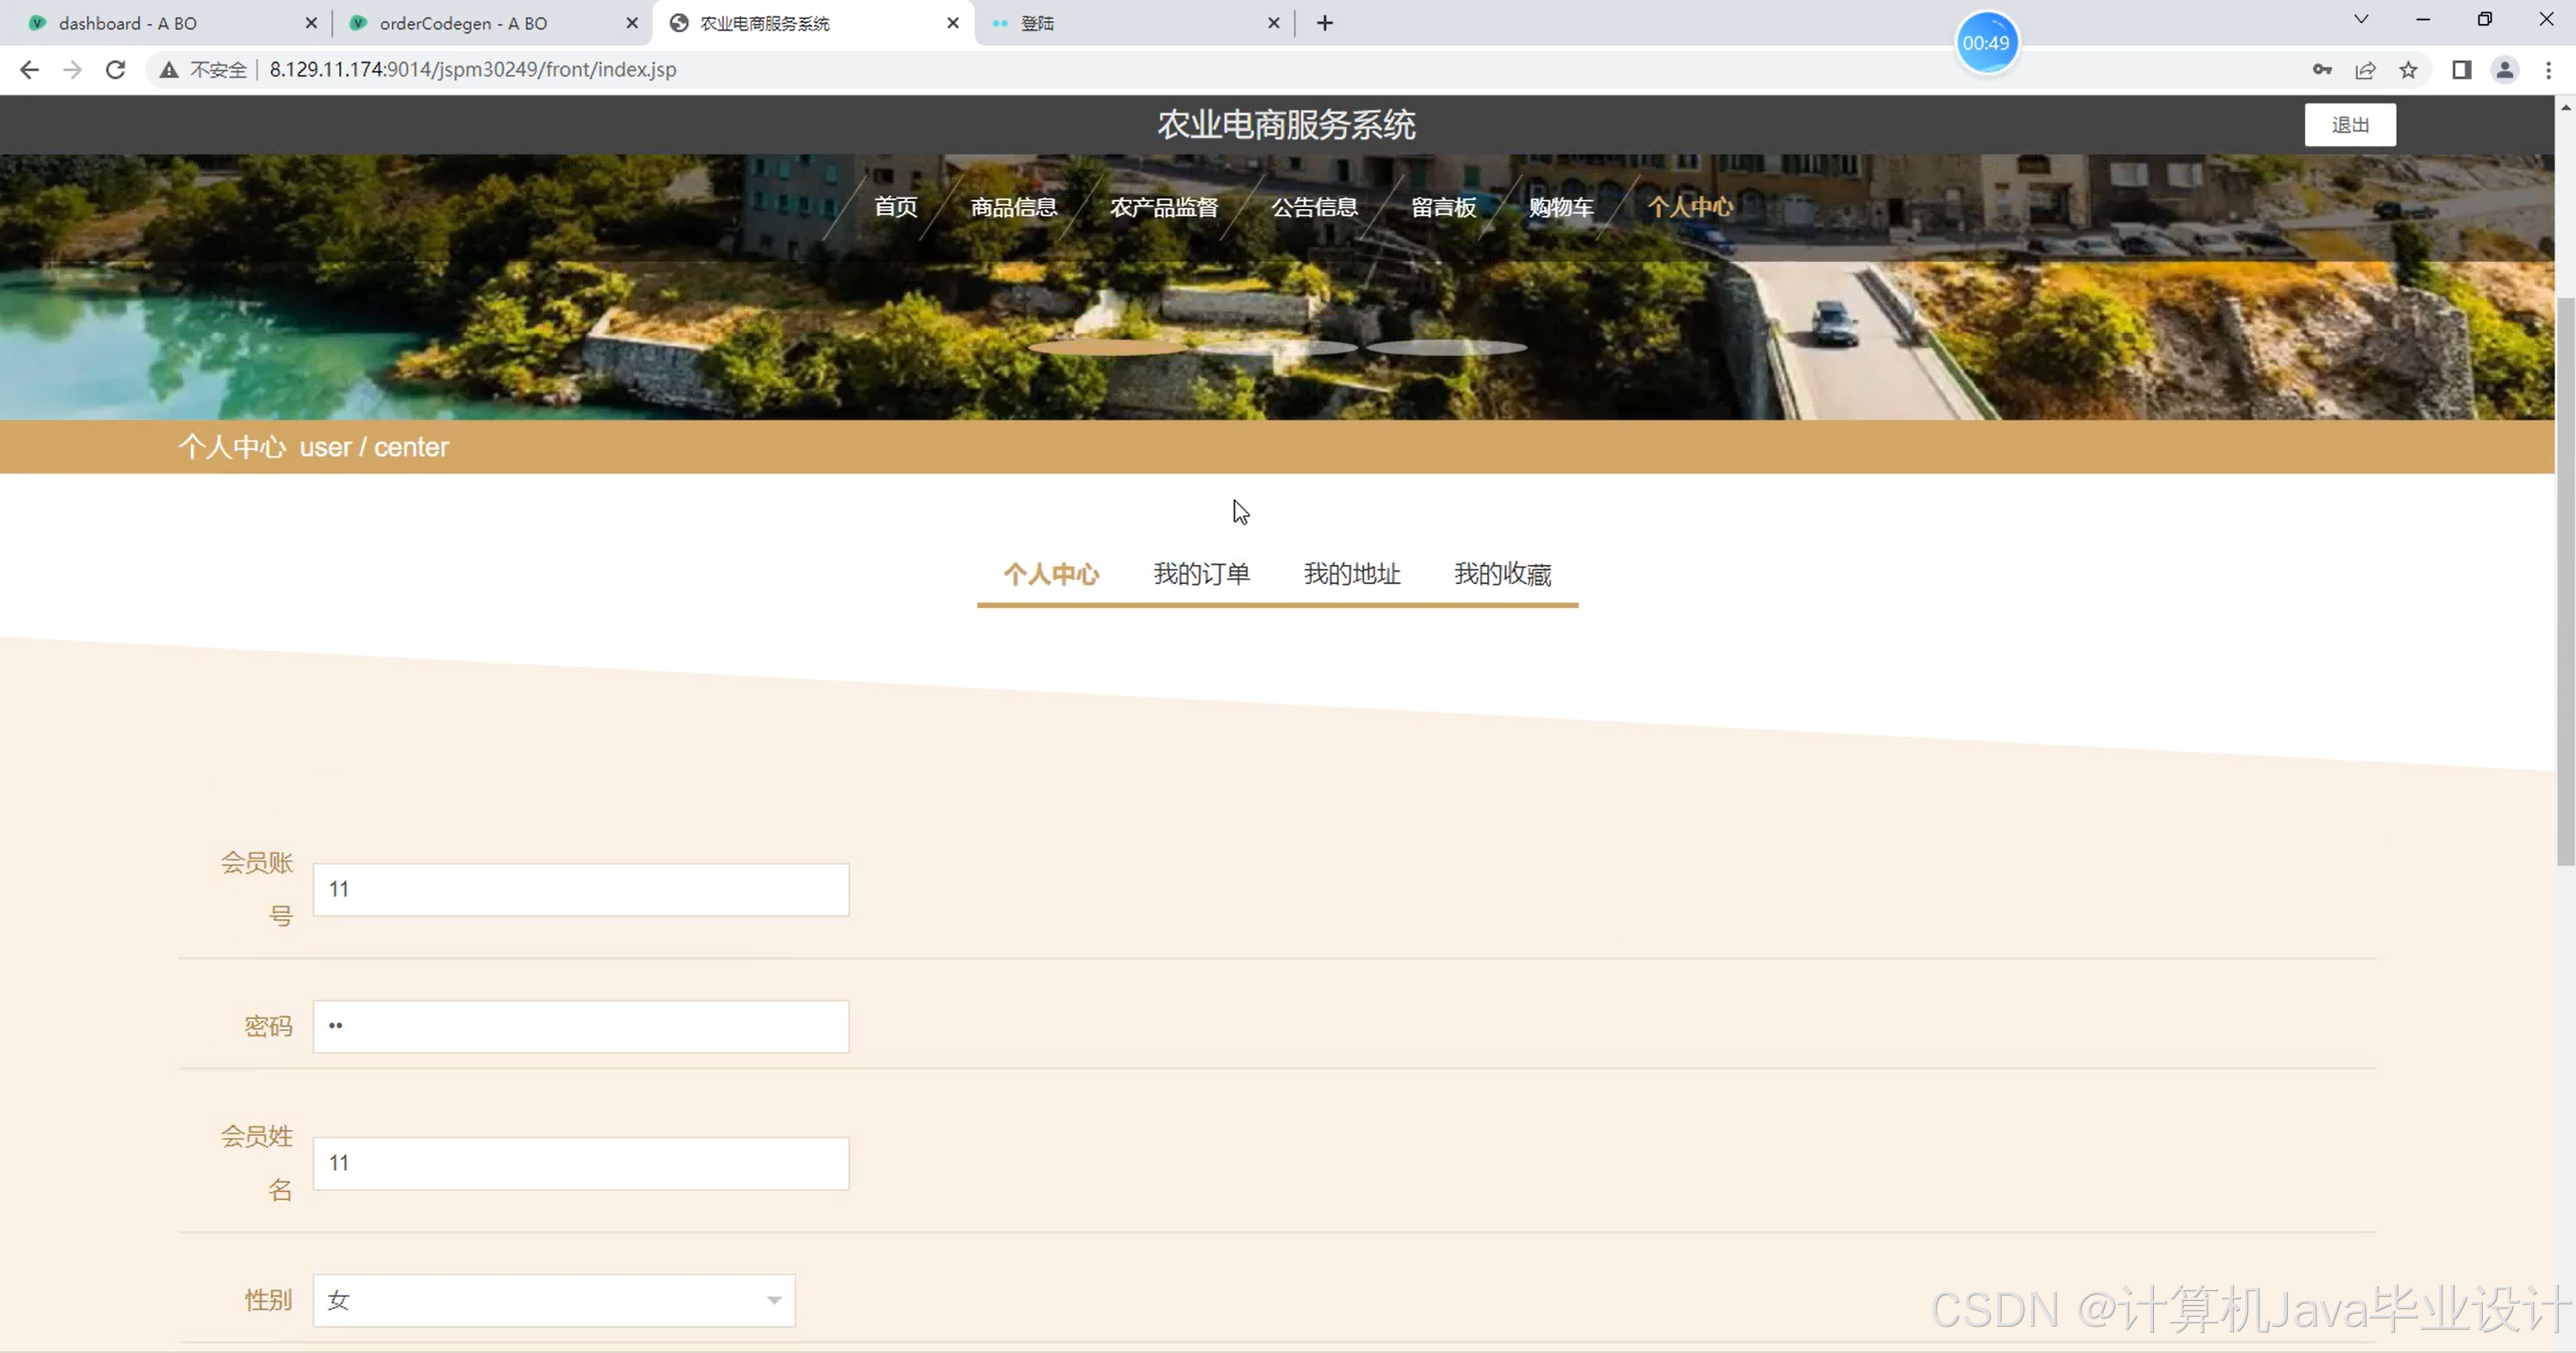Image resolution: width=2576 pixels, height=1353 pixels.
Task: Open the 性别 dropdown
Action: pyautogui.click(x=554, y=1300)
